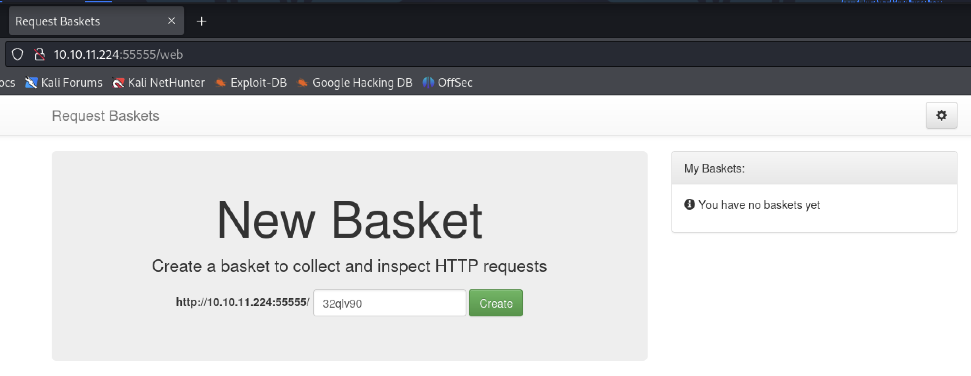Open the Exploit-DB bookmark
971x376 pixels.
tap(251, 82)
